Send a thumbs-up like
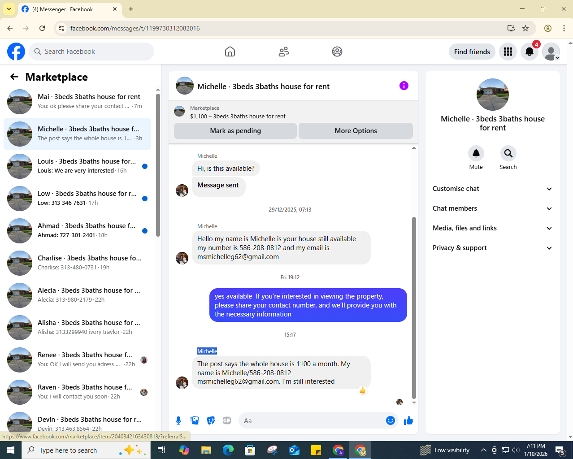This screenshot has width=573, height=459. (x=408, y=420)
